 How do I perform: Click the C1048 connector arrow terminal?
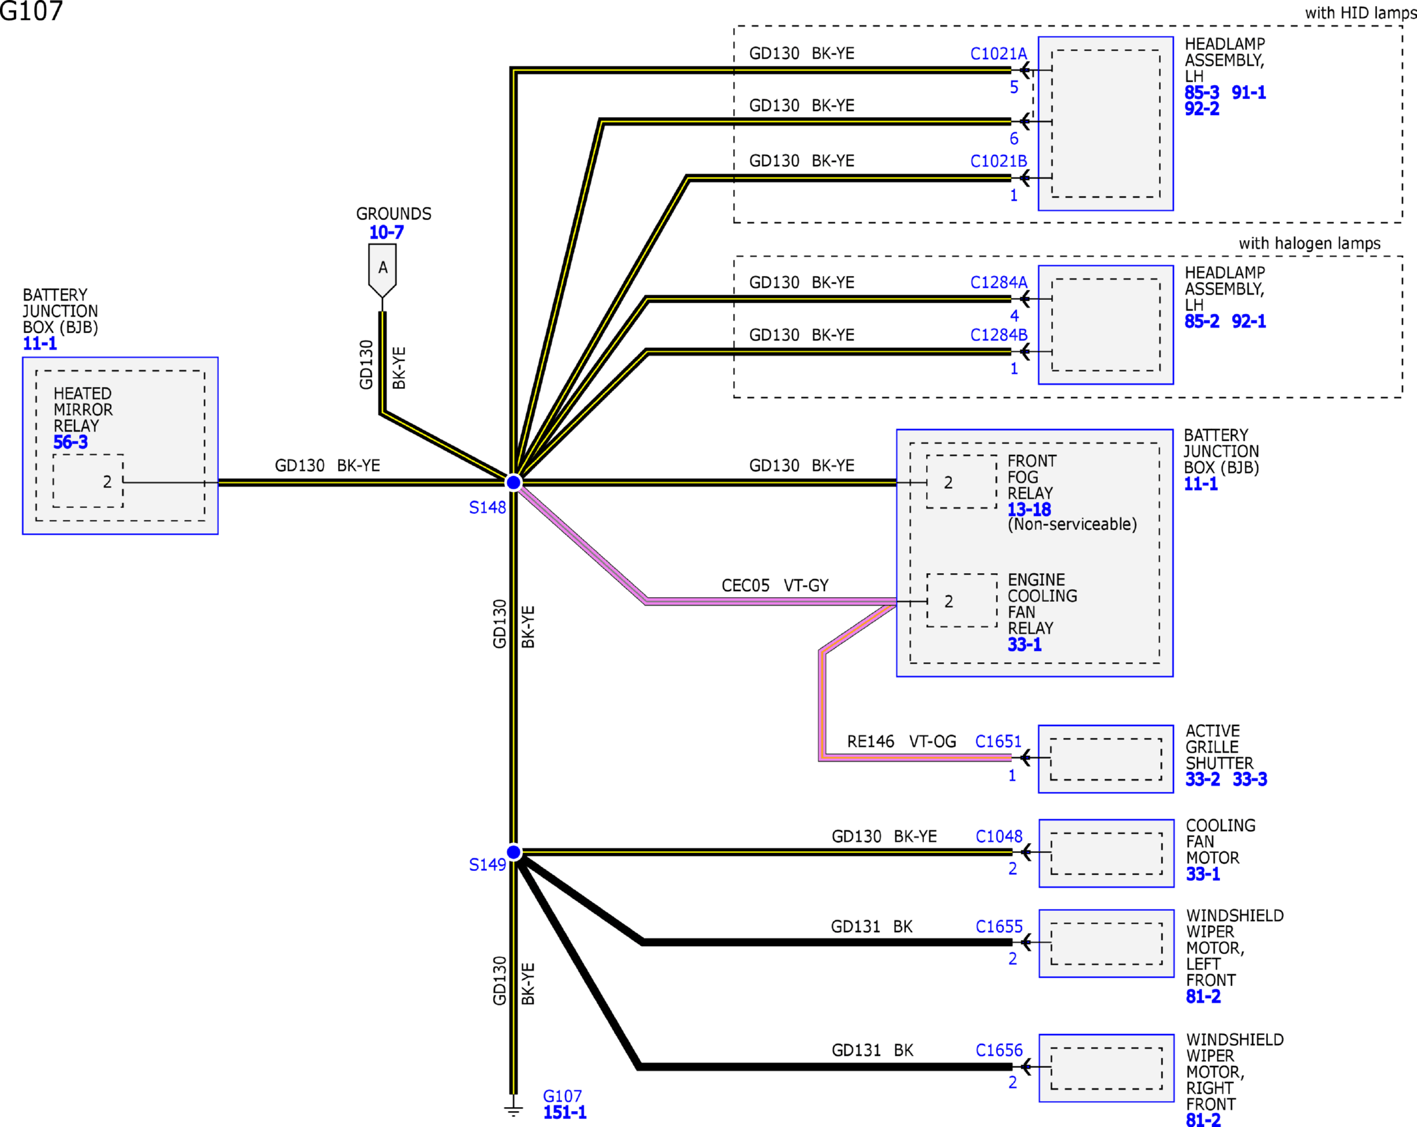pos(1026,852)
